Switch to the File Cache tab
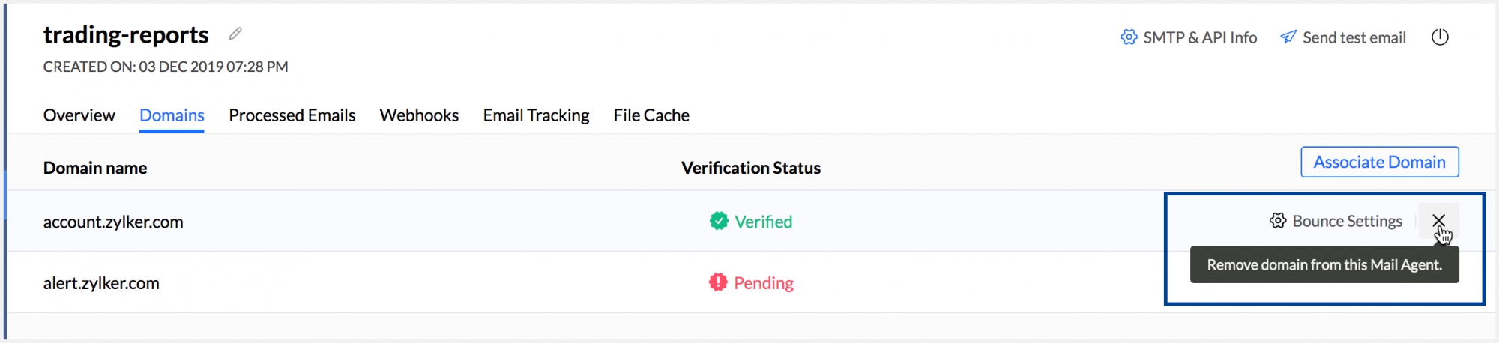 point(651,115)
